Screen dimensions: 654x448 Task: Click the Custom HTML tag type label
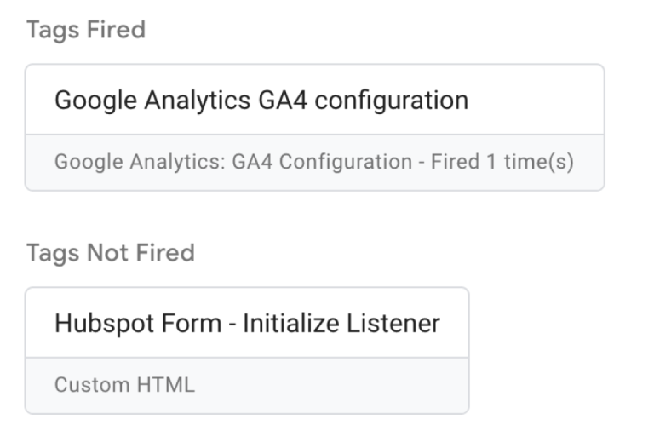[x=124, y=385]
